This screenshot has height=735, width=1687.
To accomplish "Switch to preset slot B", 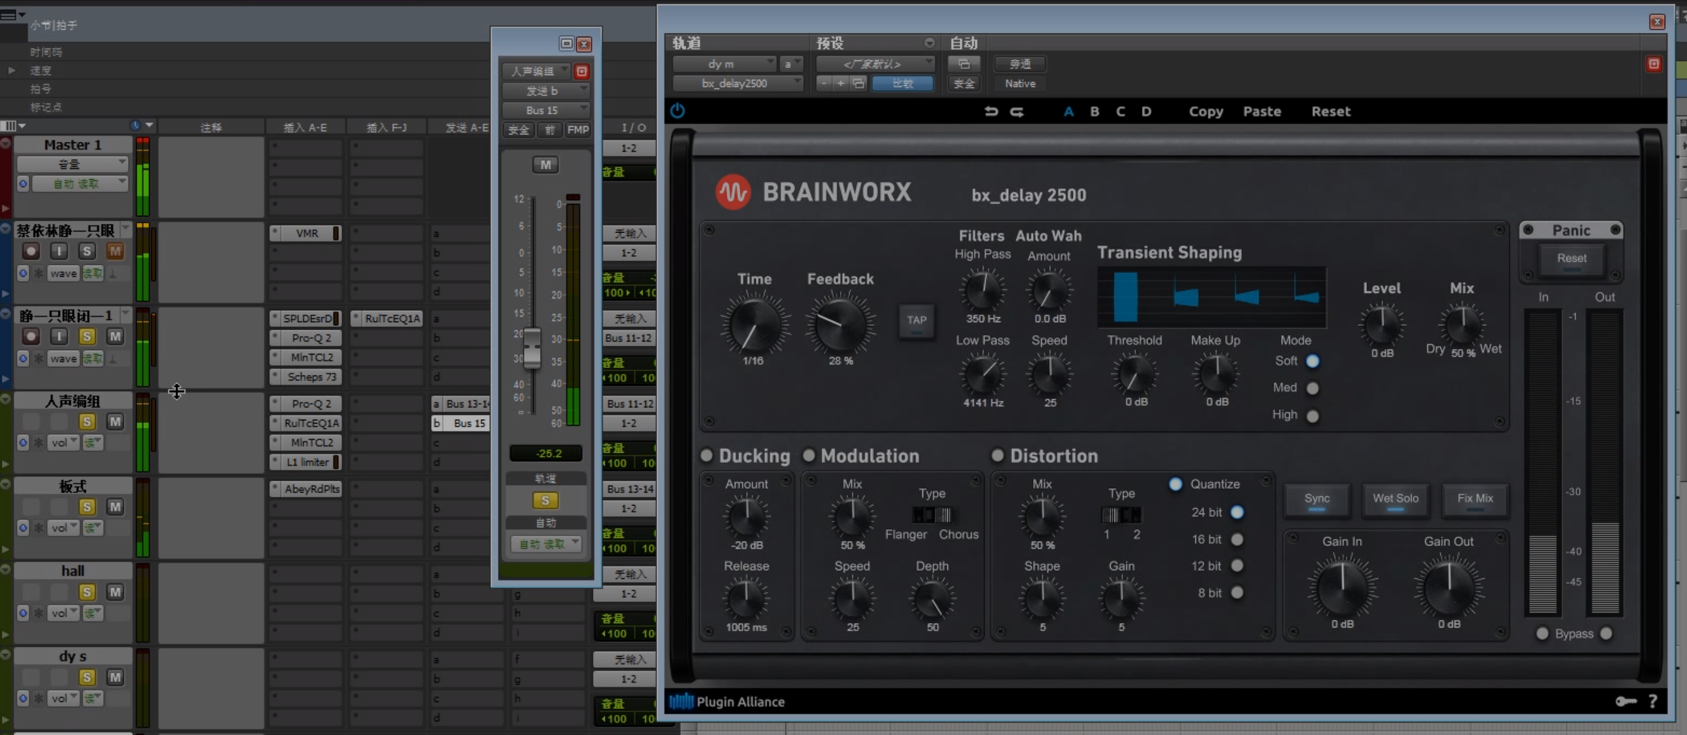I will (1095, 111).
